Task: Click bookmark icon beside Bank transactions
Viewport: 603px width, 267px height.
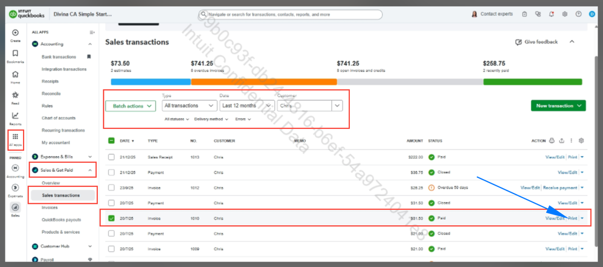Action: [89, 57]
